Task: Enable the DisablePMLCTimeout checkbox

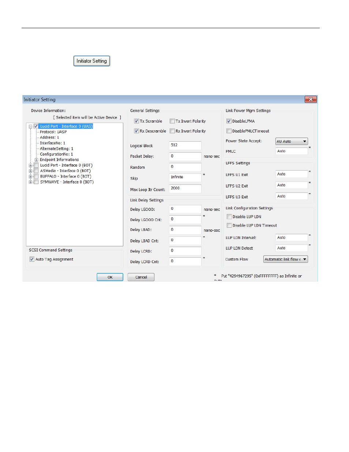Action: [229, 131]
